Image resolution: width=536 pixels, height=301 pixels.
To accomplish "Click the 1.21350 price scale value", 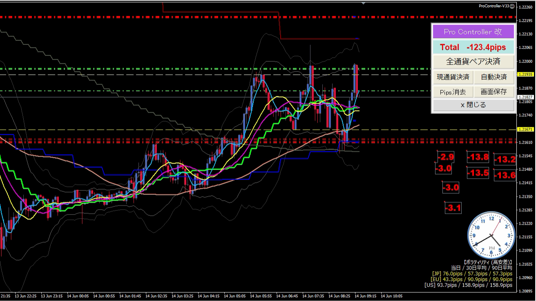I will pyautogui.click(x=525, y=197).
